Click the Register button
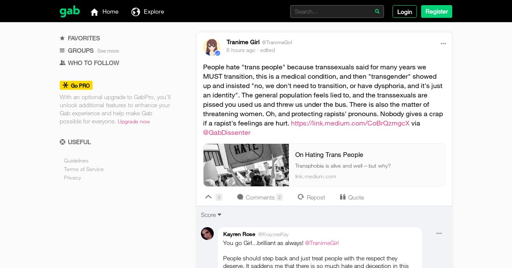Image resolution: width=512 pixels, height=268 pixels. [436, 11]
